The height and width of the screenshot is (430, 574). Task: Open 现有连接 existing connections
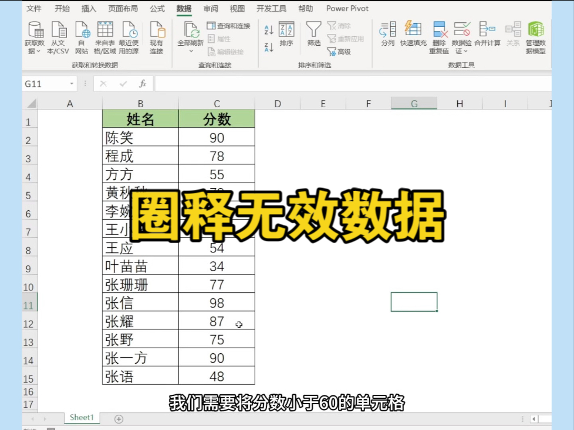(x=157, y=37)
